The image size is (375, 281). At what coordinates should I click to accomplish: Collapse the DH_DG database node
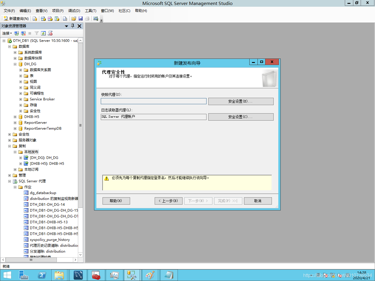pos(15,64)
